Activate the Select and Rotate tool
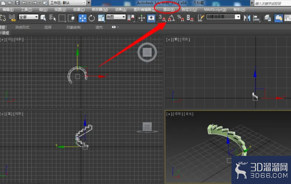The image size is (291, 184). click(x=92, y=18)
